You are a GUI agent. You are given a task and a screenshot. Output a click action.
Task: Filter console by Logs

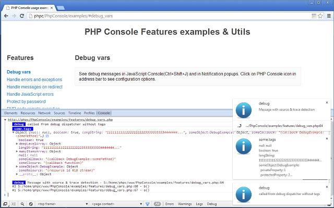point(199,204)
